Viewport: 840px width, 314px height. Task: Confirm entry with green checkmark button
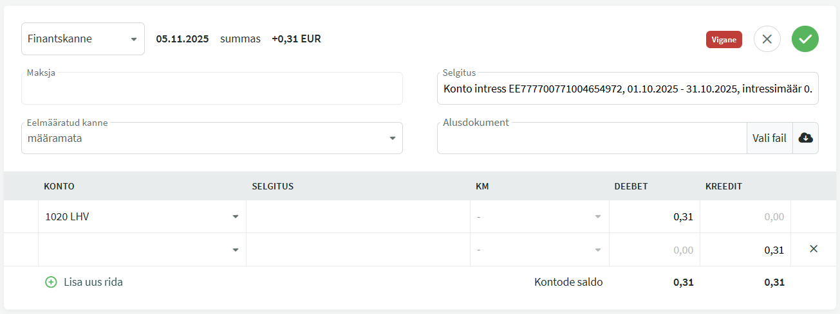click(805, 39)
